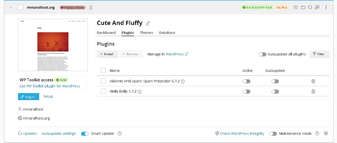
Task: Open the maintenance mode settings sliders icon
Action: (326, 133)
